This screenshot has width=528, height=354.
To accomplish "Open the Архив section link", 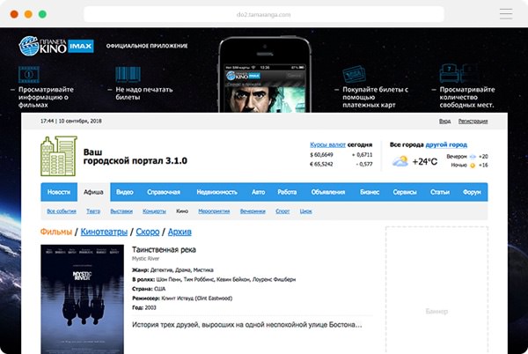I will [x=180, y=232].
